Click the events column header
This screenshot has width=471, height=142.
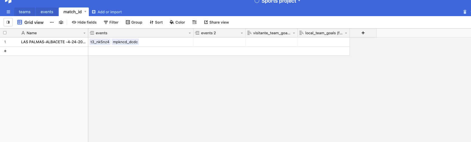pyautogui.click(x=141, y=33)
